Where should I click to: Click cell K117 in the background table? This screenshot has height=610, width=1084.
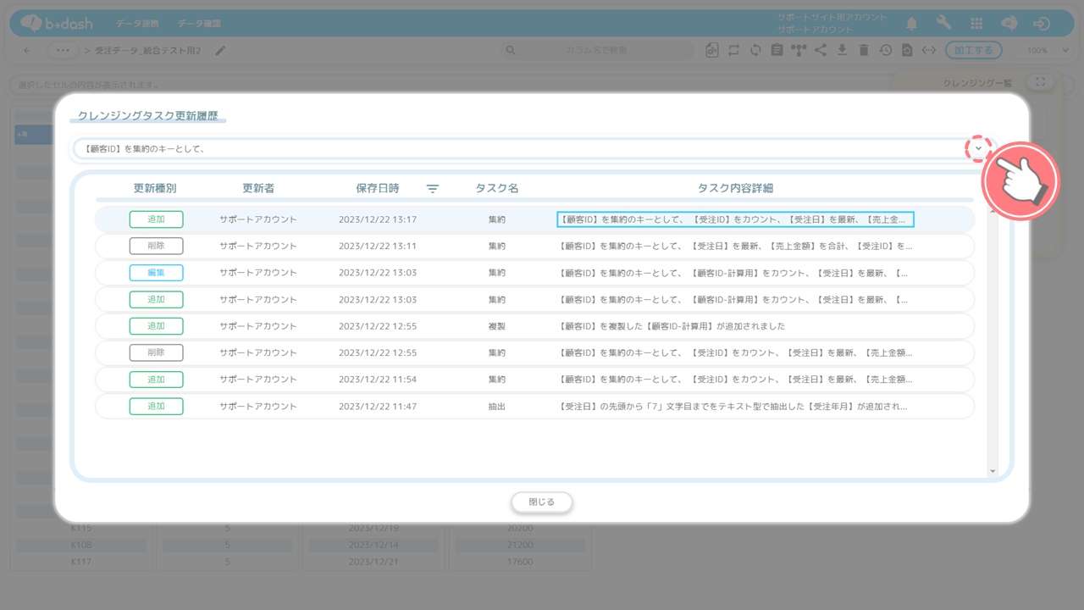coord(81,561)
